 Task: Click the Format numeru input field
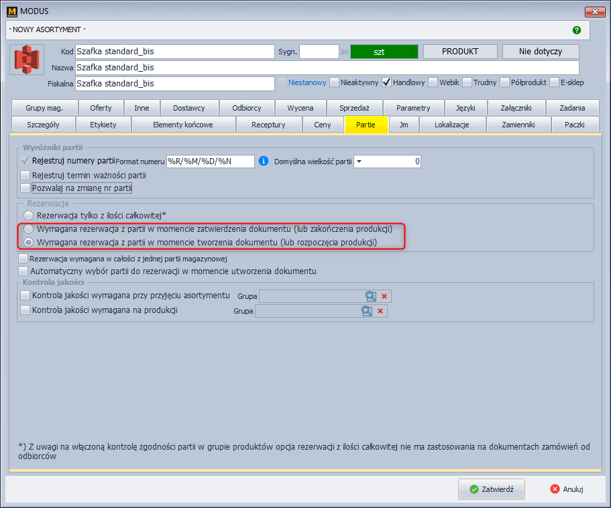tap(210, 162)
